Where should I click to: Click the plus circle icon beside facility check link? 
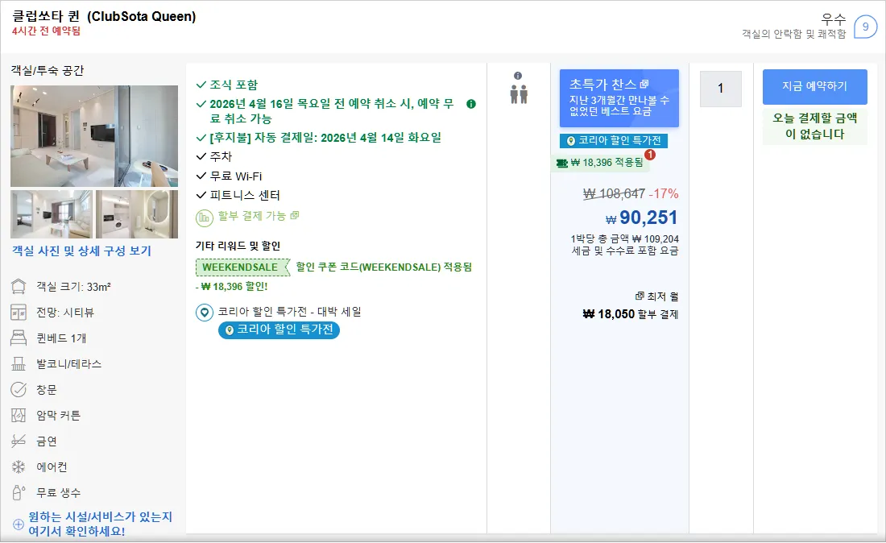tap(19, 524)
